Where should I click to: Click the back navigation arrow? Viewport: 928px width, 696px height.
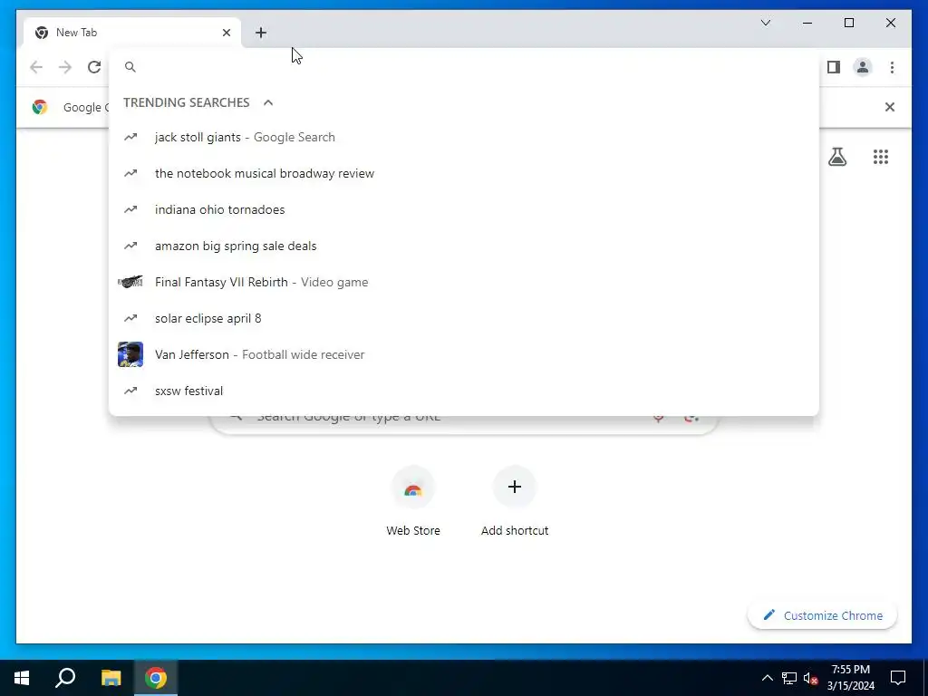(36, 67)
